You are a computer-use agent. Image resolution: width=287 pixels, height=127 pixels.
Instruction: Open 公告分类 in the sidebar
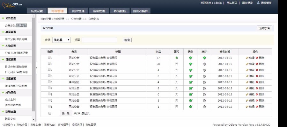point(10,25)
